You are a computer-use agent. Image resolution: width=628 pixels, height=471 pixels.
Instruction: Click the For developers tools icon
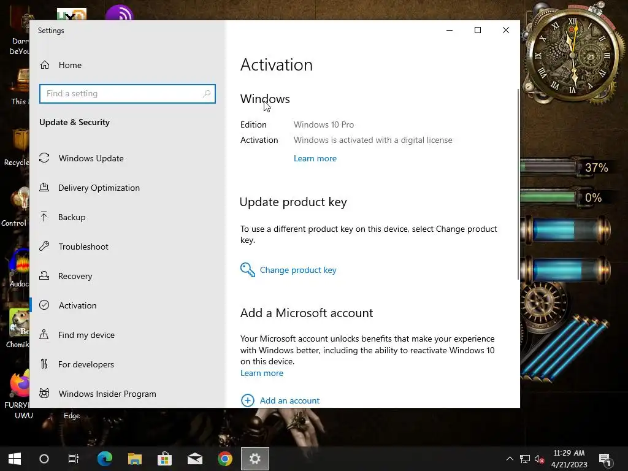[x=44, y=364]
